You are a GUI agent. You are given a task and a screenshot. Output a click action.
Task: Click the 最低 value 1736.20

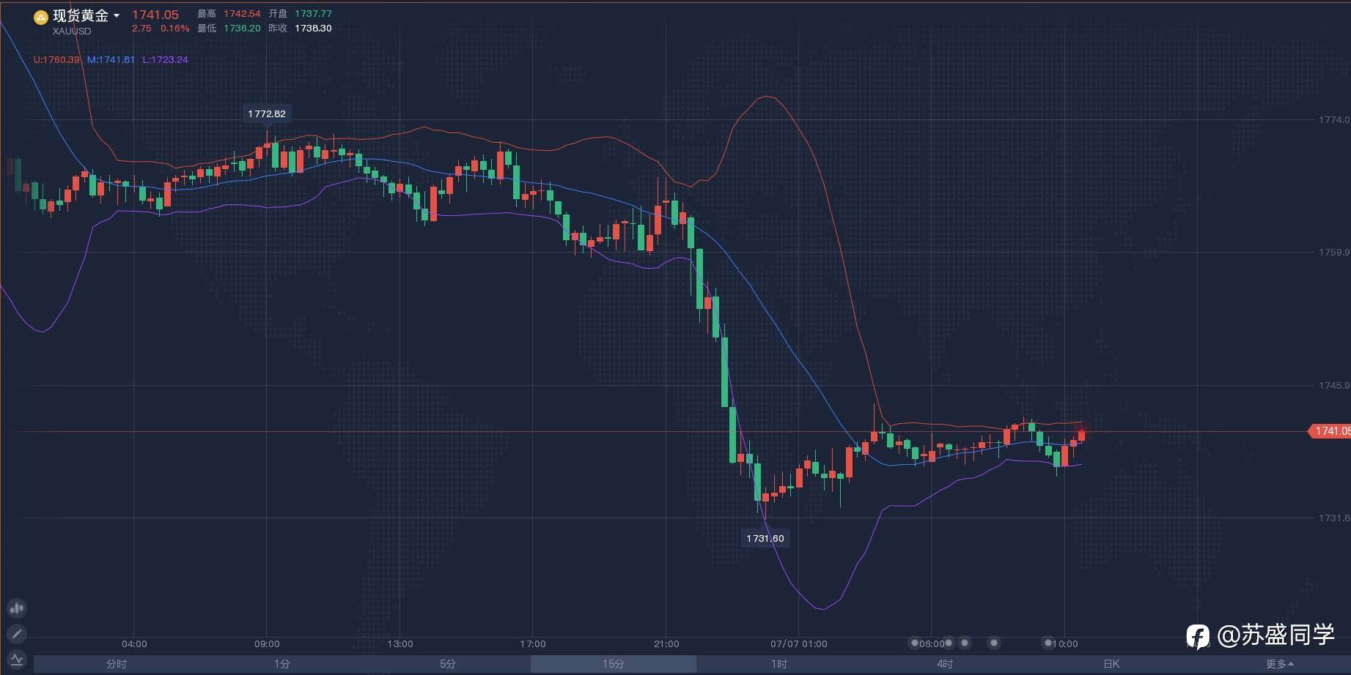(242, 29)
